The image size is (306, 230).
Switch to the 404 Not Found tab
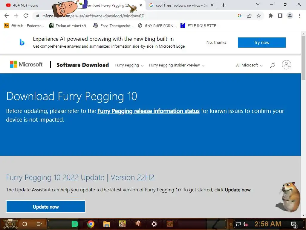tap(26, 5)
